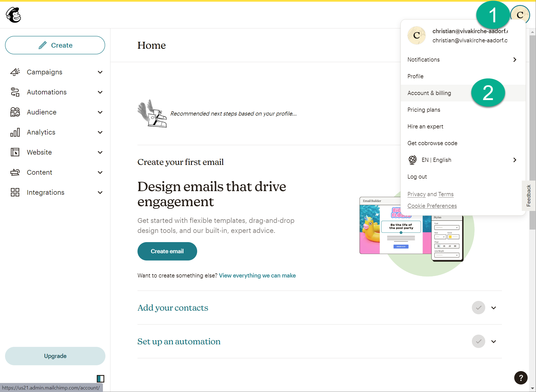Click the Website sidebar icon

tap(15, 152)
